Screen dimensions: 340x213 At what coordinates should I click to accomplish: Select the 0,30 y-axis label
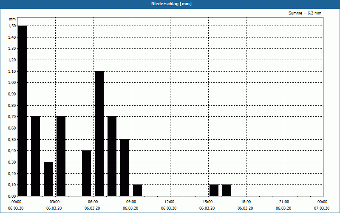(x=12, y=162)
